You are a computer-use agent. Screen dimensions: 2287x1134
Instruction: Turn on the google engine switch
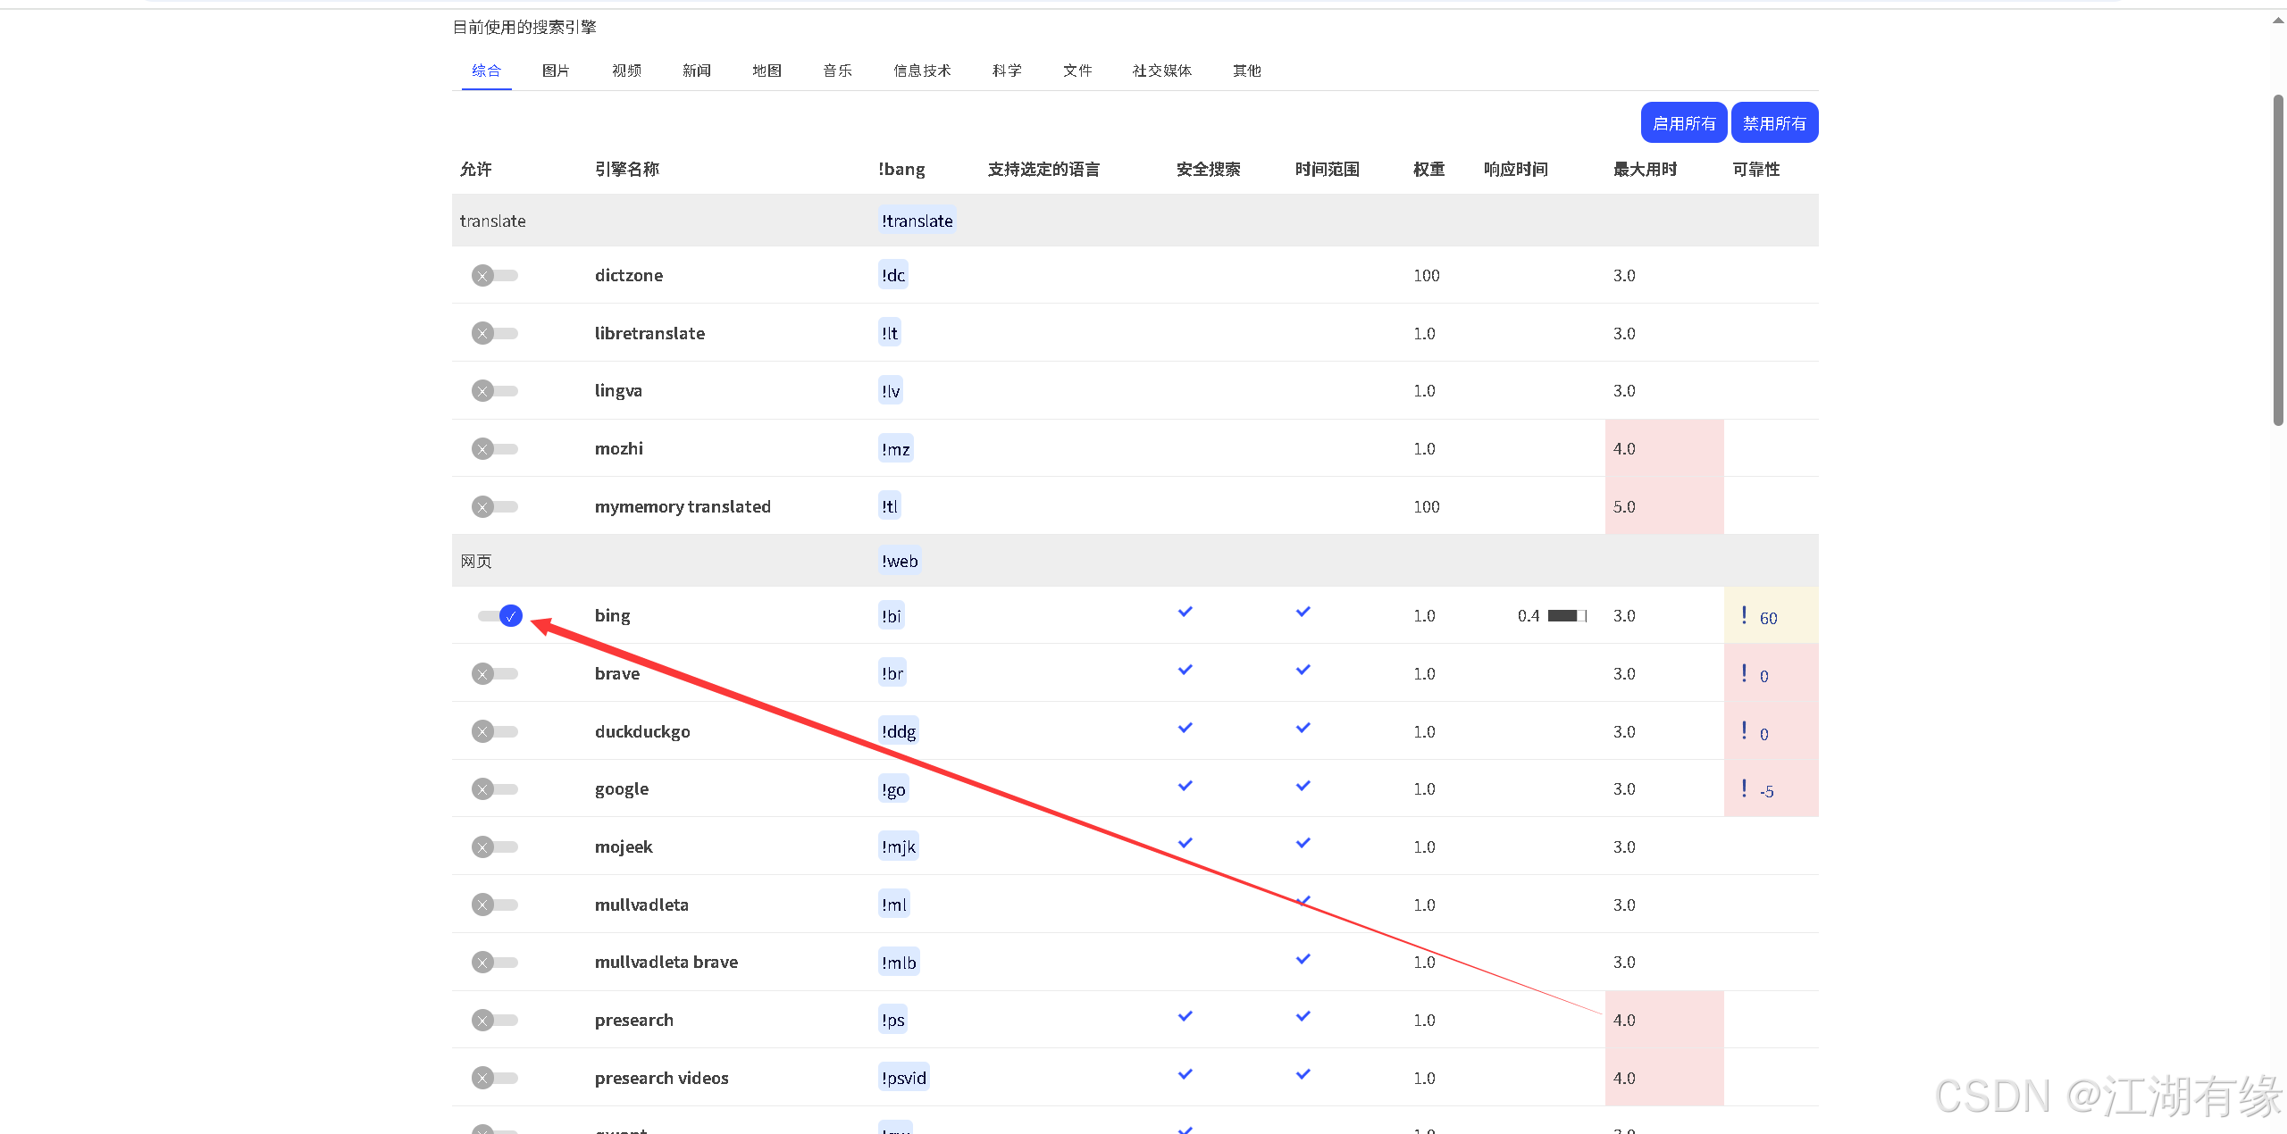click(494, 789)
